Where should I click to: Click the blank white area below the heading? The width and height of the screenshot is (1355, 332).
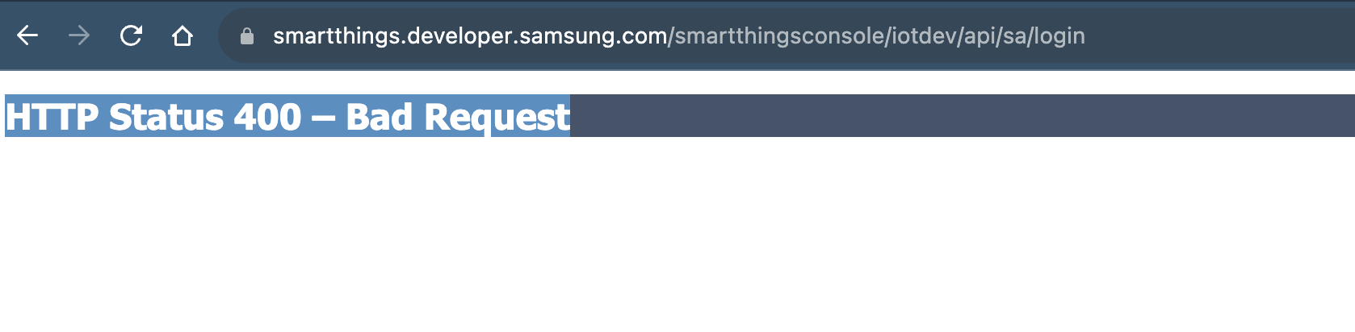677,234
